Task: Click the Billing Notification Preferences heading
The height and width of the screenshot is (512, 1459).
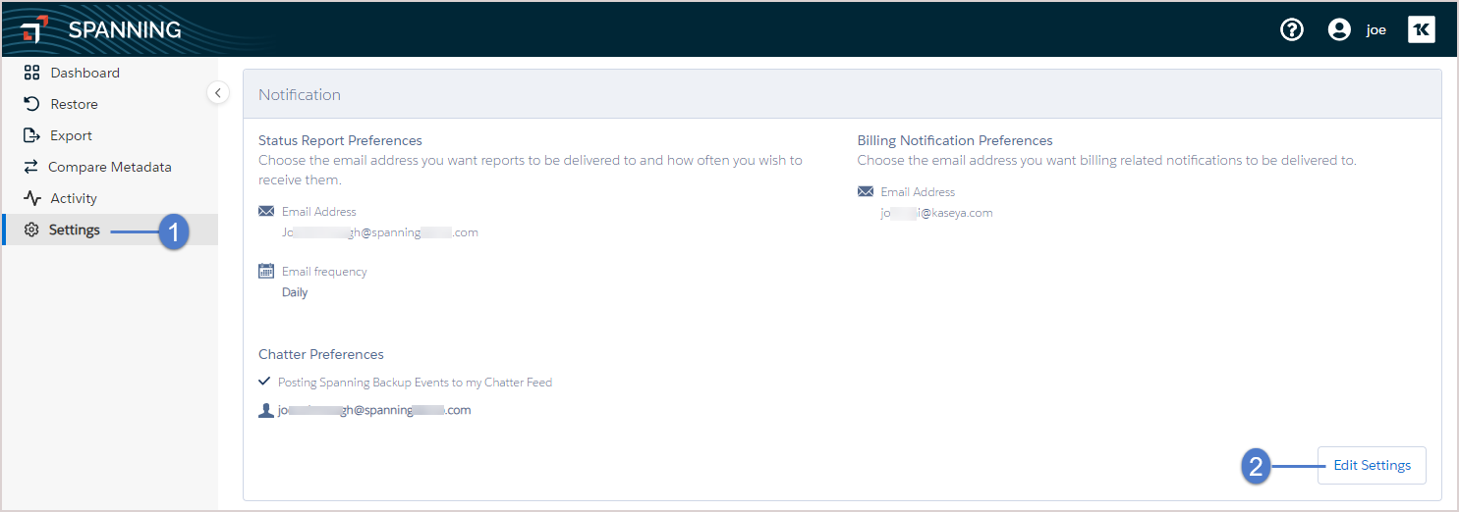Action: tap(955, 140)
